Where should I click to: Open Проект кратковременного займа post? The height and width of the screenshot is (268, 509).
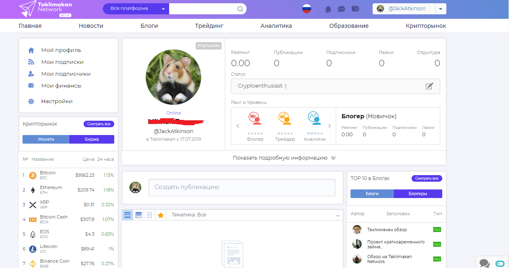(x=396, y=244)
